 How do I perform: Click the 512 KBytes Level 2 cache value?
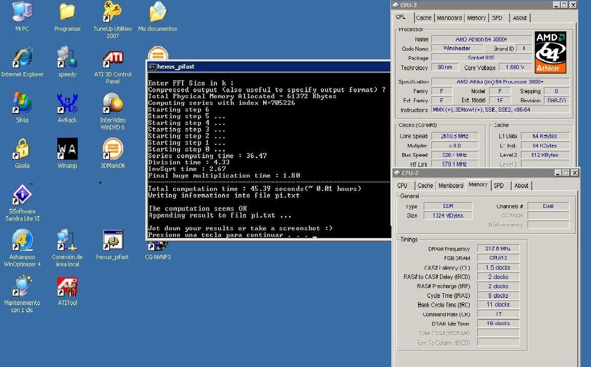[545, 155]
